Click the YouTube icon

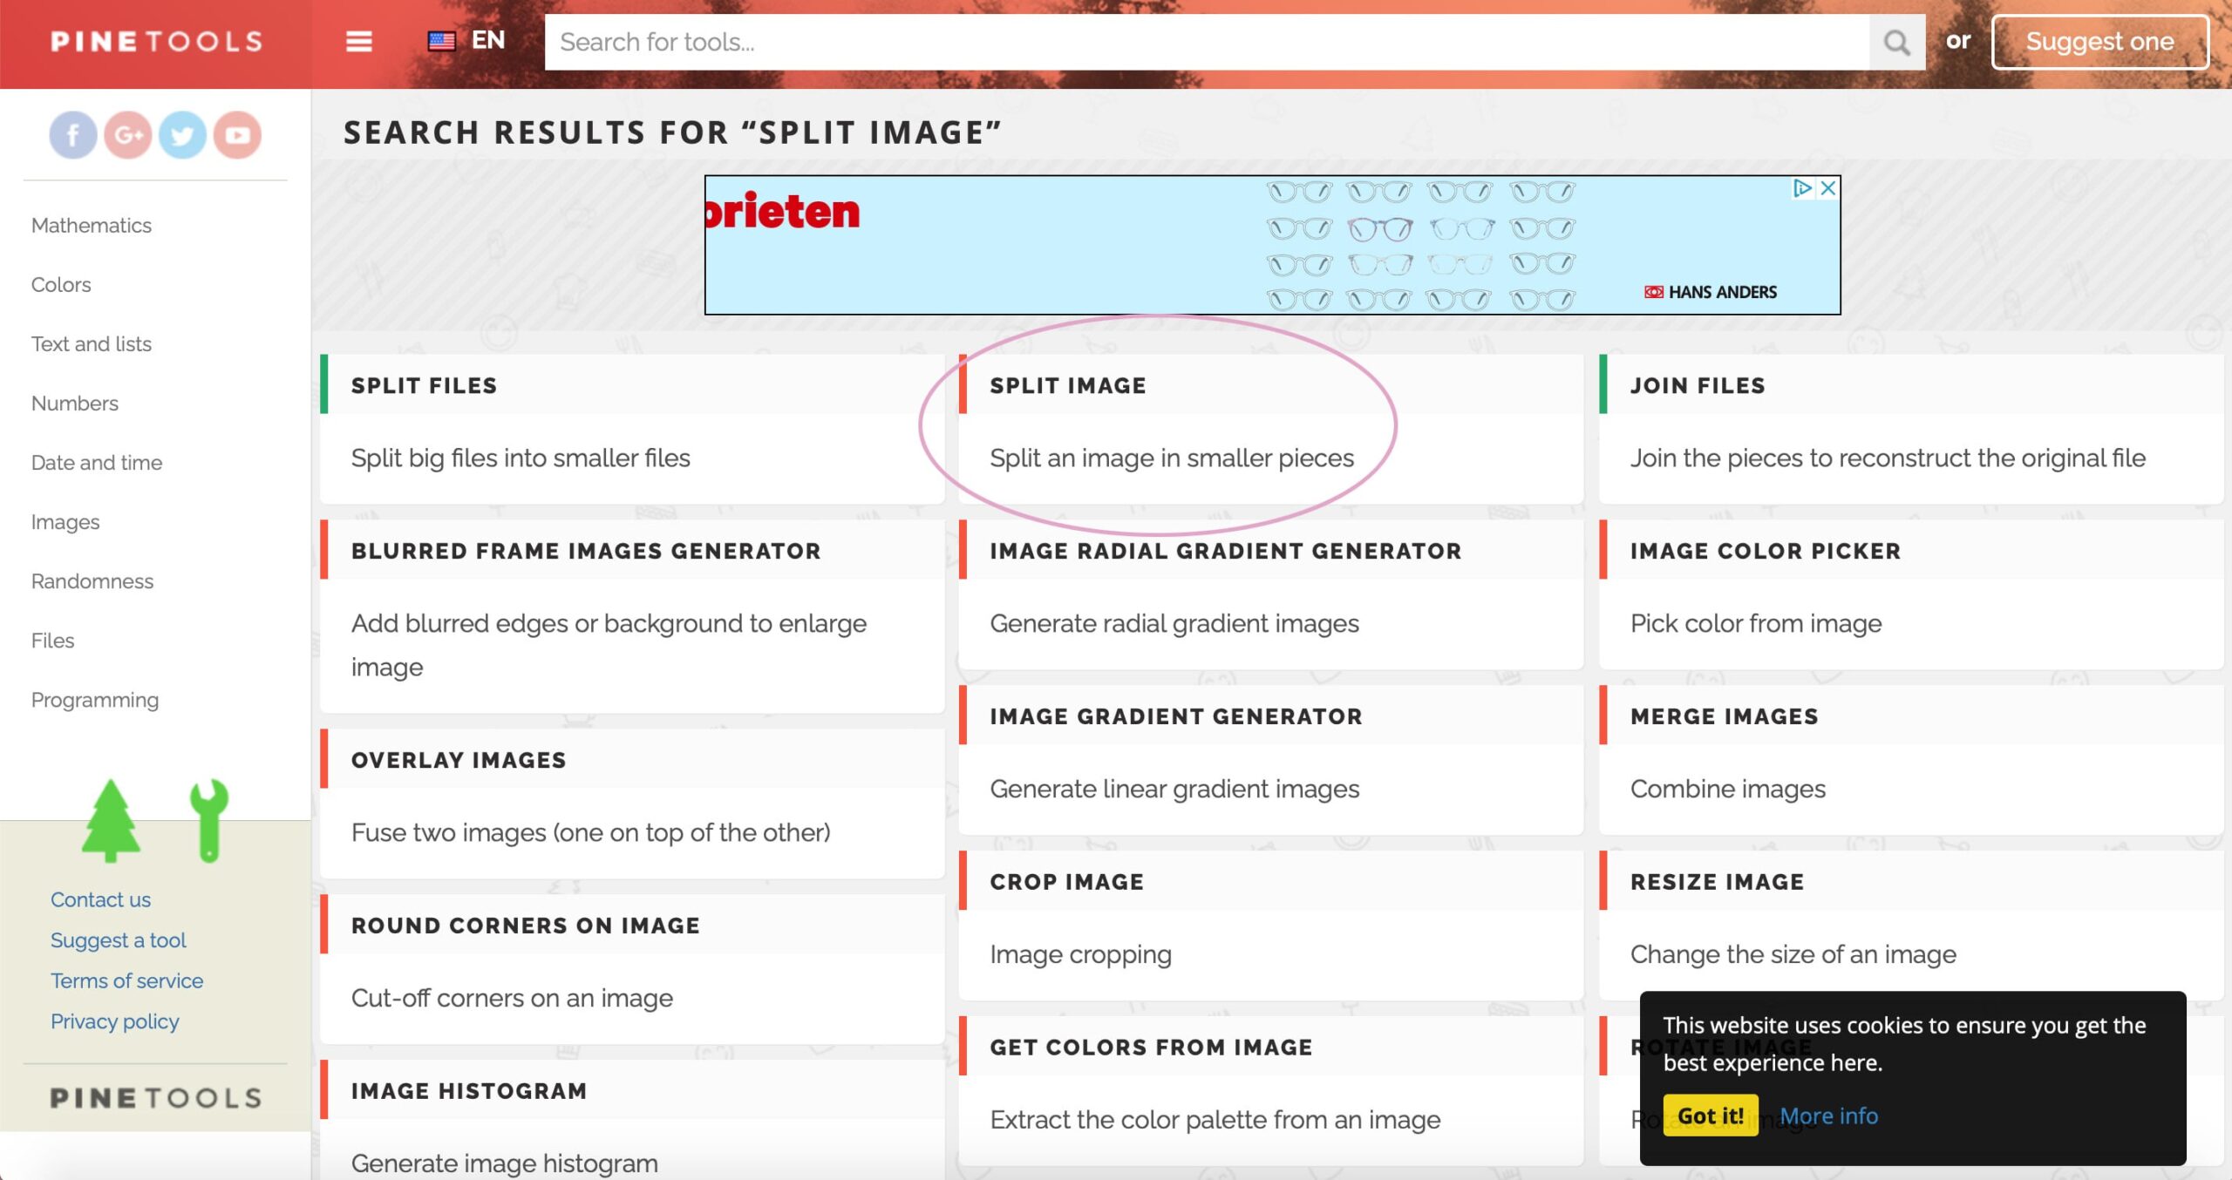237,135
